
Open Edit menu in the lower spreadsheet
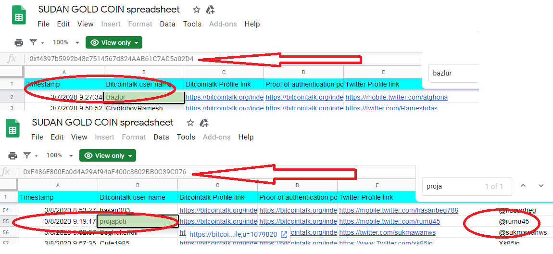57,137
